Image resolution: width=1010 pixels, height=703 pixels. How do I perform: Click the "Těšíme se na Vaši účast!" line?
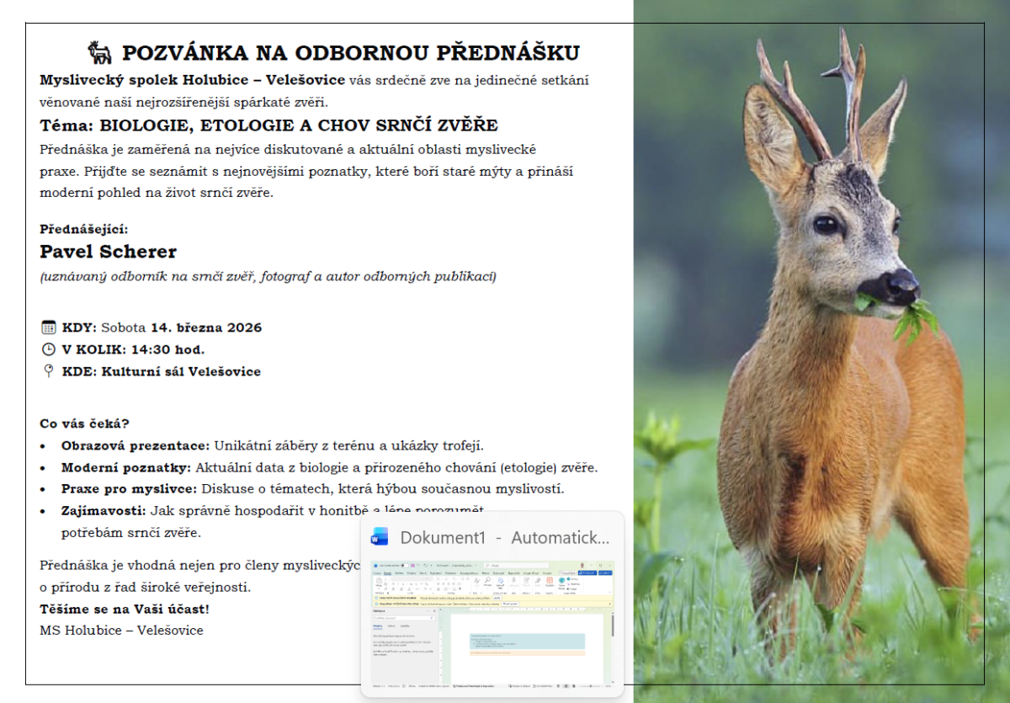point(125,609)
